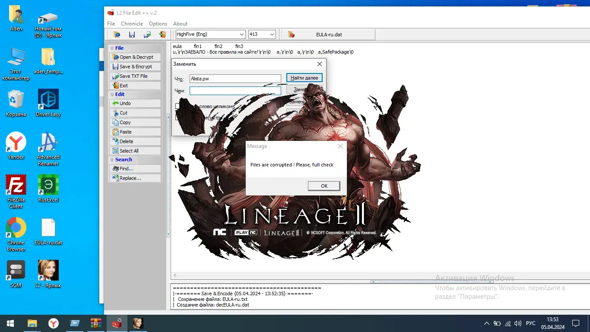The image size is (590, 332).
Task: Click the Undo sidebar button
Action: point(135,103)
